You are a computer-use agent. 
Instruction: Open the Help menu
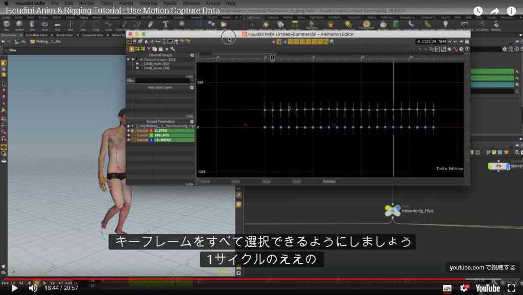tap(230, 3)
